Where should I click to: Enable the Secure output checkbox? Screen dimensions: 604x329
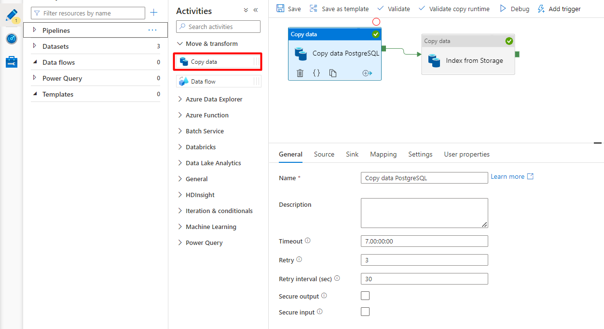click(365, 296)
